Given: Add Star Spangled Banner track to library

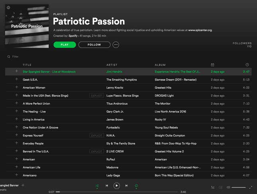Looking at the screenshot, I should (x=17, y=71).
